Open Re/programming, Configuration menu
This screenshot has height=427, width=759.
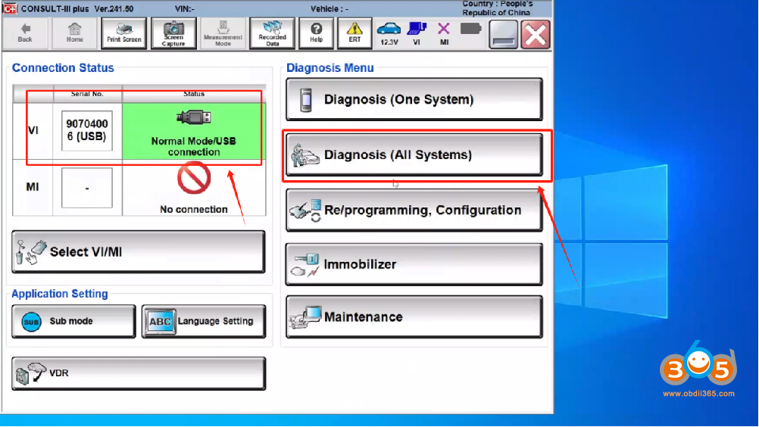[x=414, y=210]
